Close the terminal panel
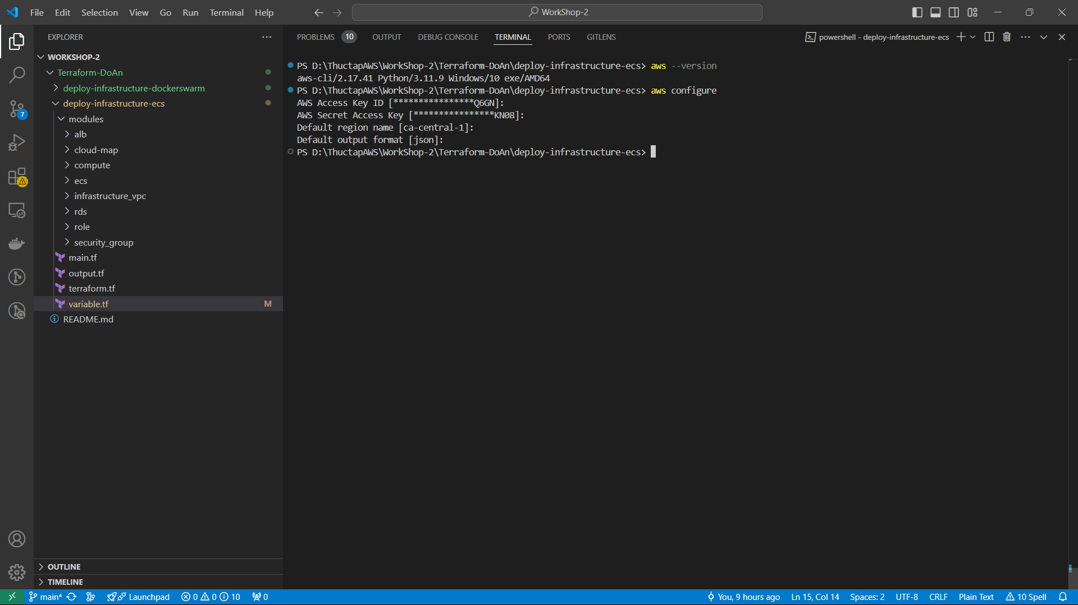The height and width of the screenshot is (605, 1078). pyautogui.click(x=1062, y=37)
